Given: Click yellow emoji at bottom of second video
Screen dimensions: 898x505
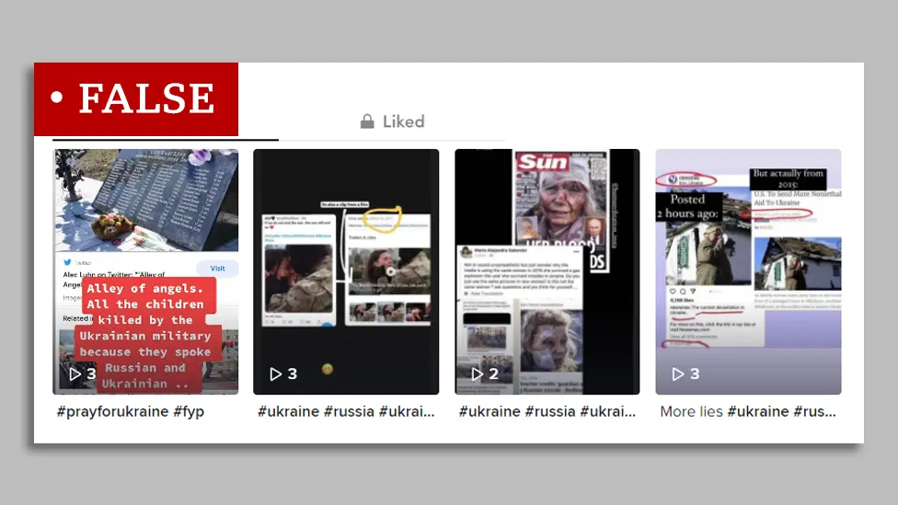Looking at the screenshot, I should coord(327,369).
